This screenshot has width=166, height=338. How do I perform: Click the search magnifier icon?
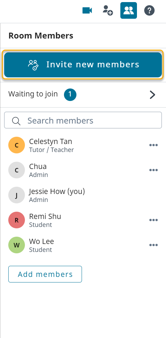[16, 121]
